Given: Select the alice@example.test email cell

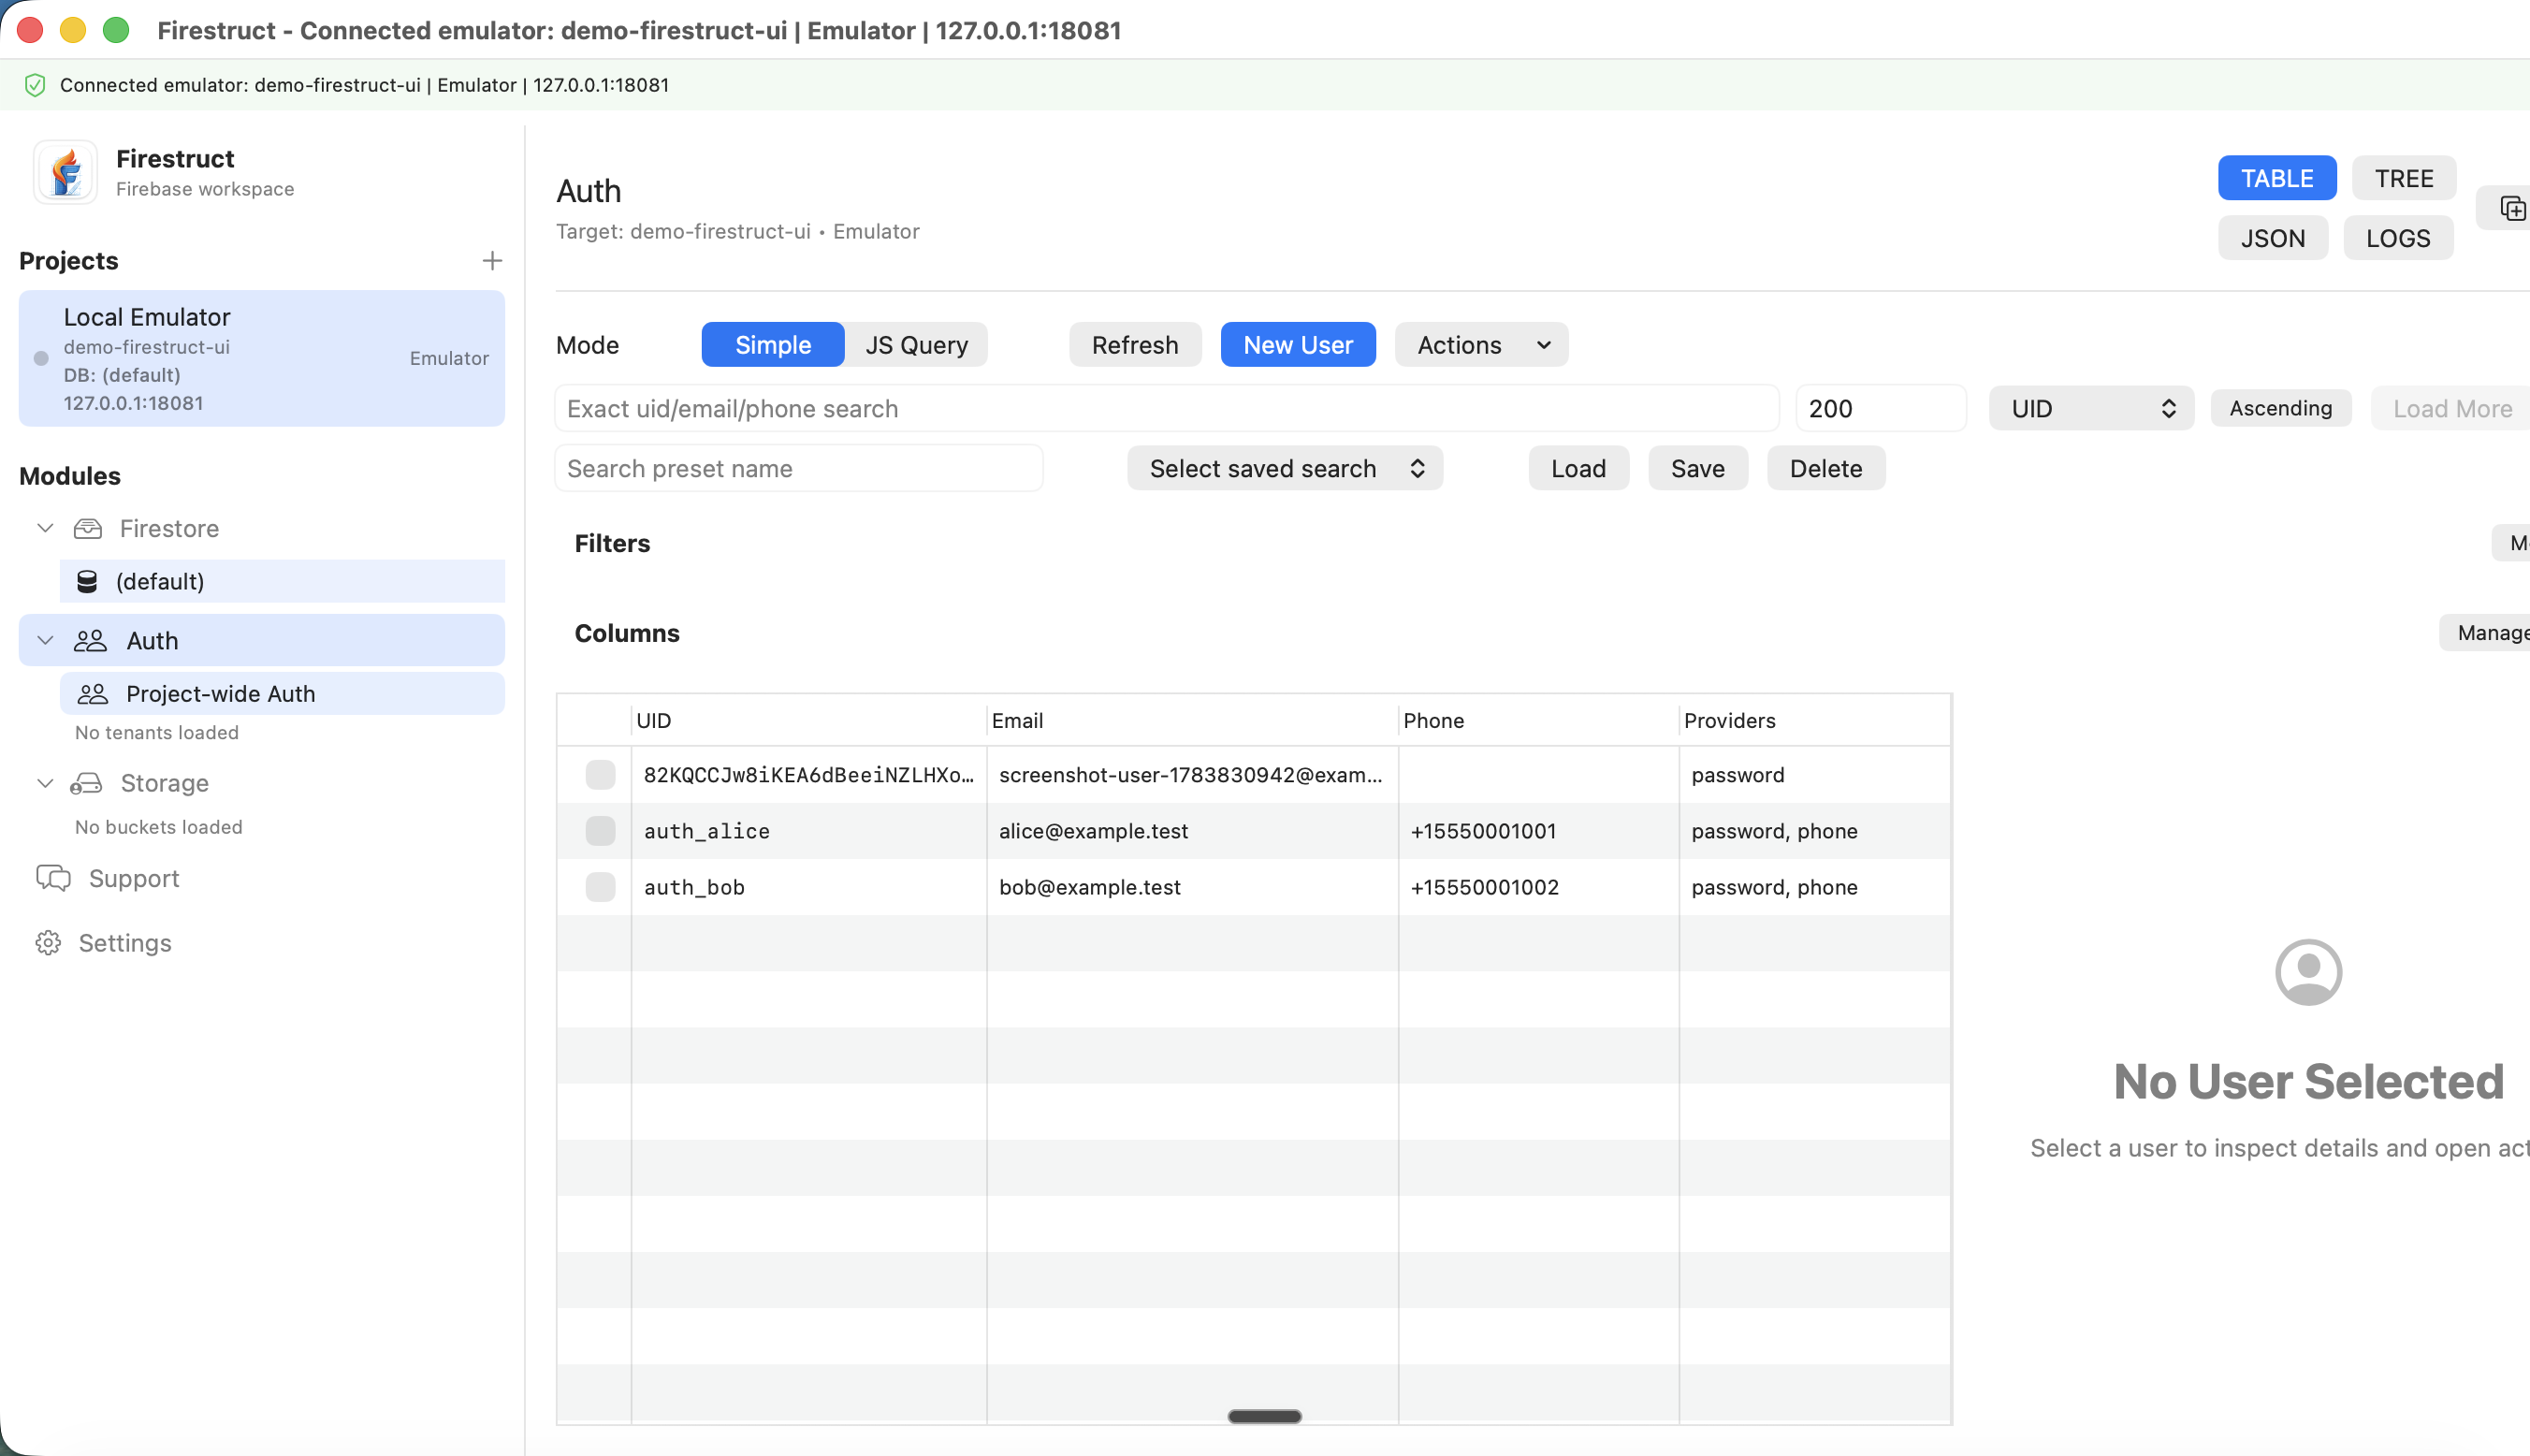Looking at the screenshot, I should coord(1191,831).
